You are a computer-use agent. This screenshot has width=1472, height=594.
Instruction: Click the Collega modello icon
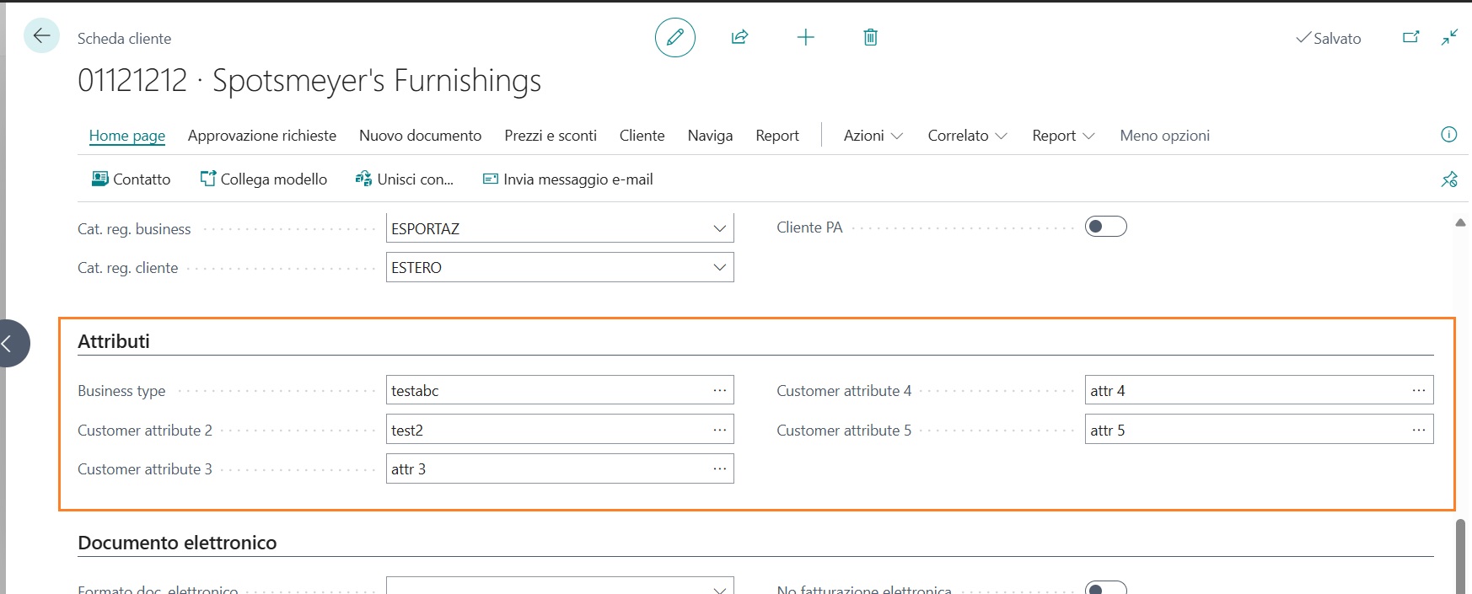207,179
